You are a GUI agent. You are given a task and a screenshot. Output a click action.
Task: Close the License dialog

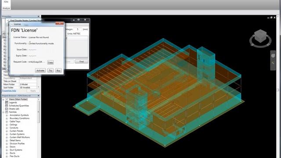click(60, 23)
